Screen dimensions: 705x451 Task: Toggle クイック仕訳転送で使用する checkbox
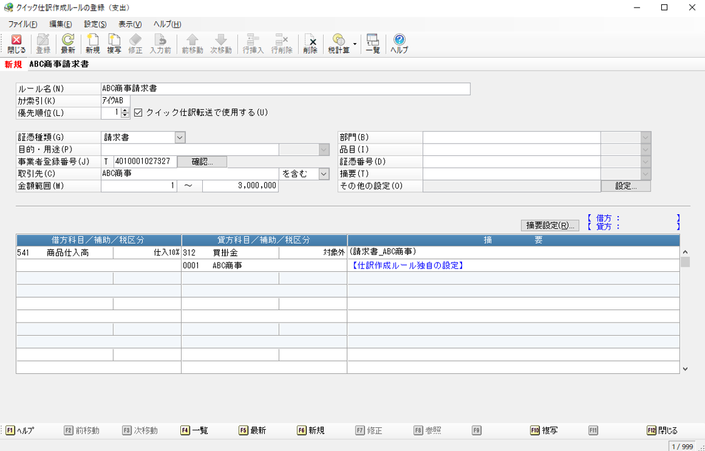coord(138,113)
